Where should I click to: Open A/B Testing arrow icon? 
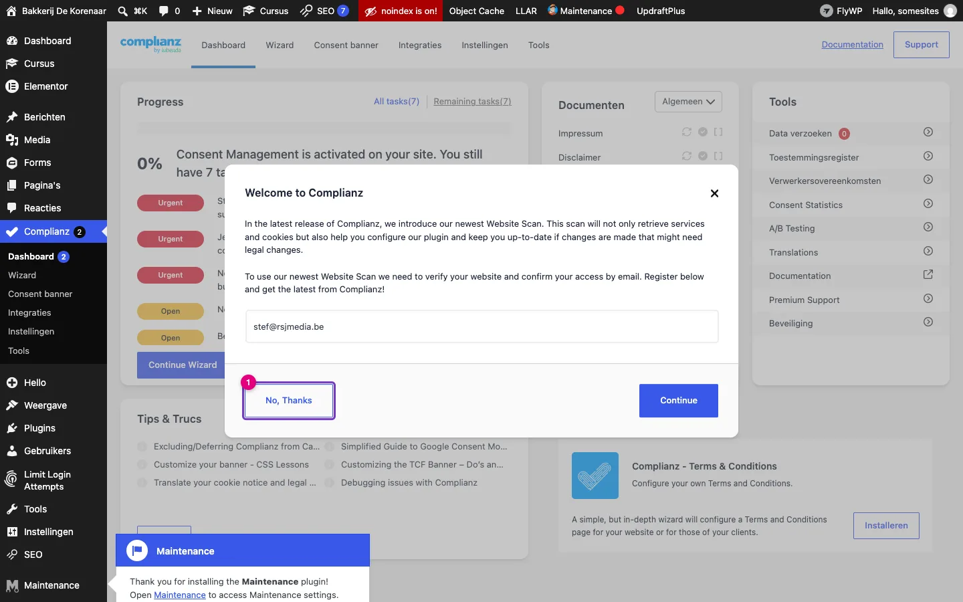pos(928,227)
